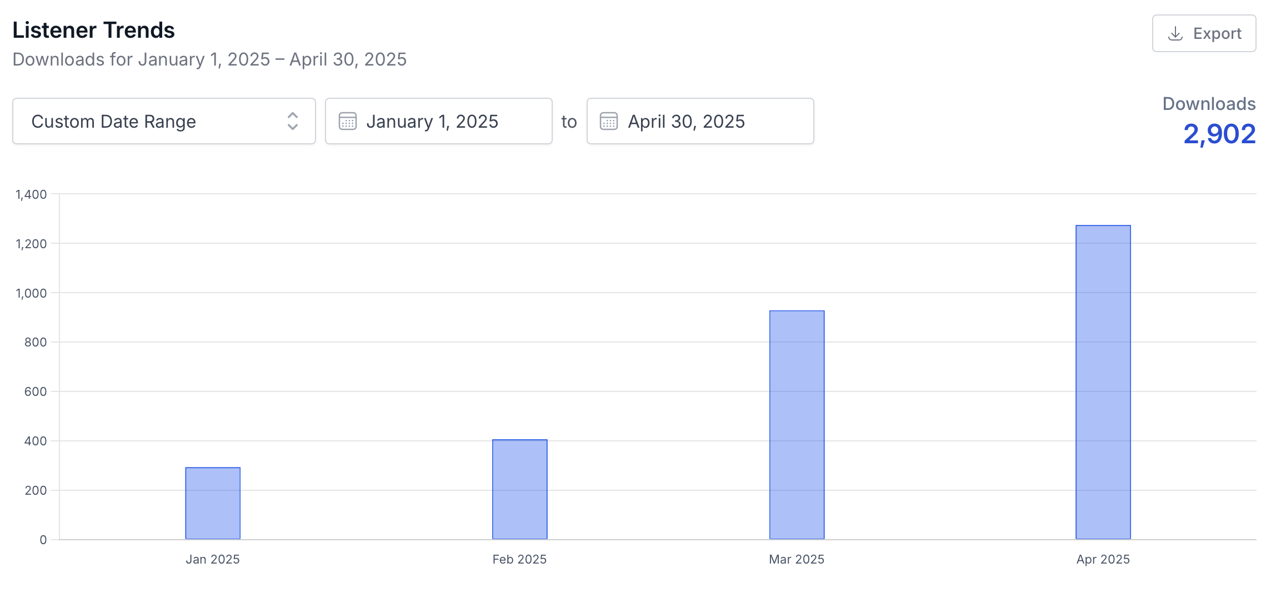
Task: Click the April 30, 2025 date field
Action: (700, 122)
